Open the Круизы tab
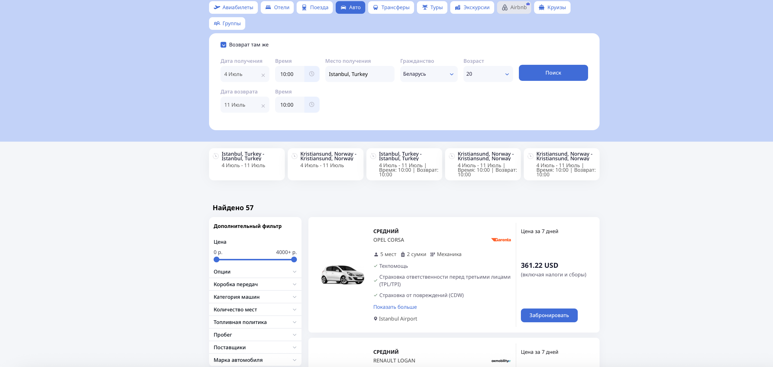773x367 pixels. 552,7
